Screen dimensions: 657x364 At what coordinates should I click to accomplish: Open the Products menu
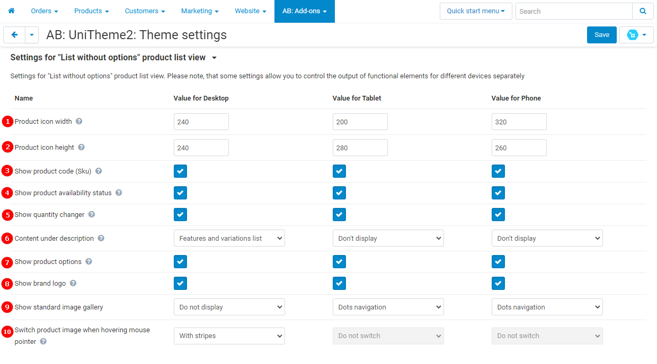91,11
